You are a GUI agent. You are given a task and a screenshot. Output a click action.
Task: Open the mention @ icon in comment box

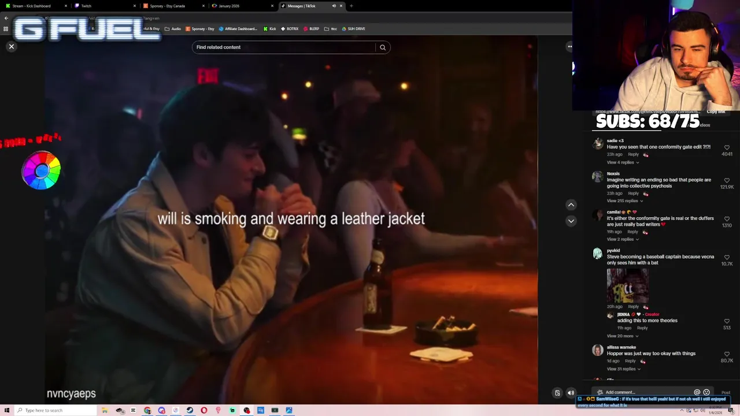(x=697, y=392)
